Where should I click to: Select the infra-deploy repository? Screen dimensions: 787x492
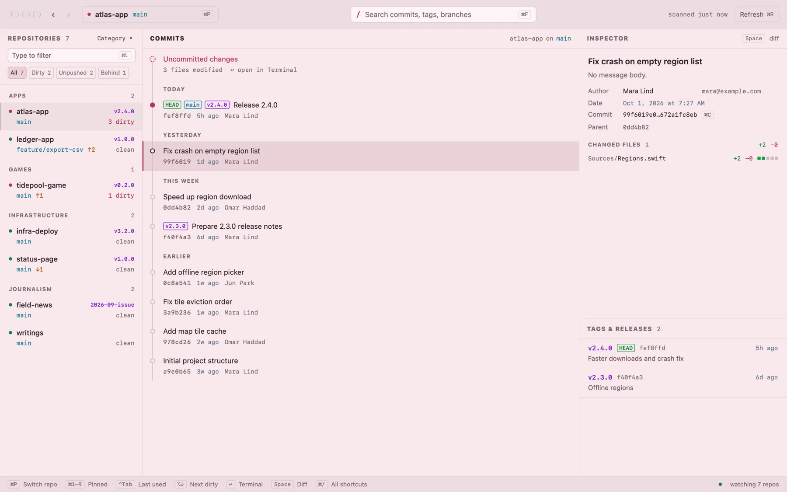(71, 236)
